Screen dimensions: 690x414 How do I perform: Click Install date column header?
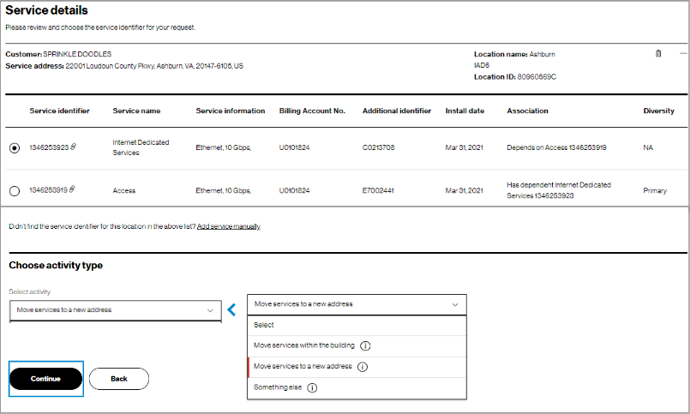tap(465, 111)
